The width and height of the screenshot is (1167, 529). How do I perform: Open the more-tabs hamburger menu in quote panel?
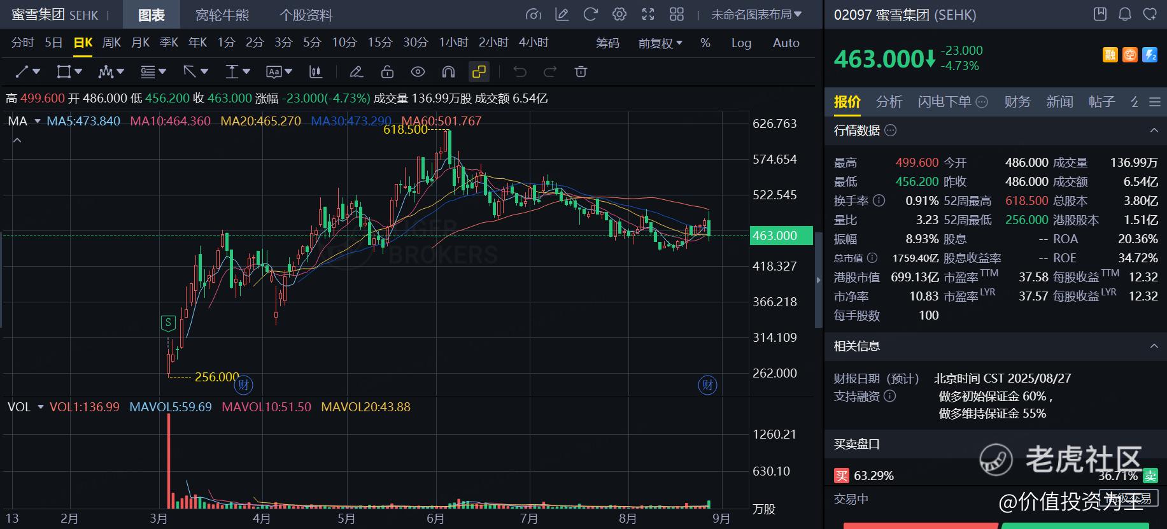tap(1155, 102)
